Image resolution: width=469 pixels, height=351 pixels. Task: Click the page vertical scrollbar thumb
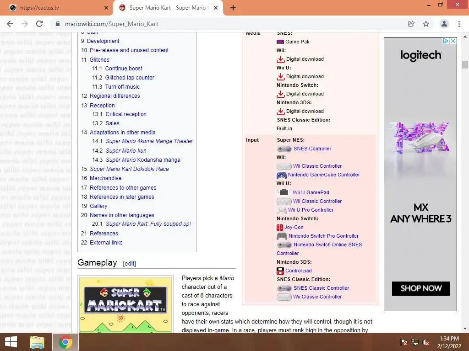[465, 65]
